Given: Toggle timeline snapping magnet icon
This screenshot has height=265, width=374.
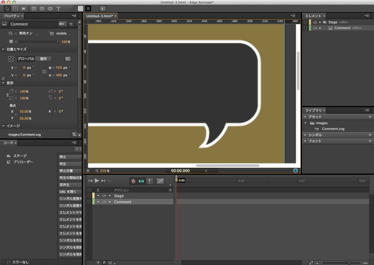Looking at the screenshot, I should pos(104,263).
